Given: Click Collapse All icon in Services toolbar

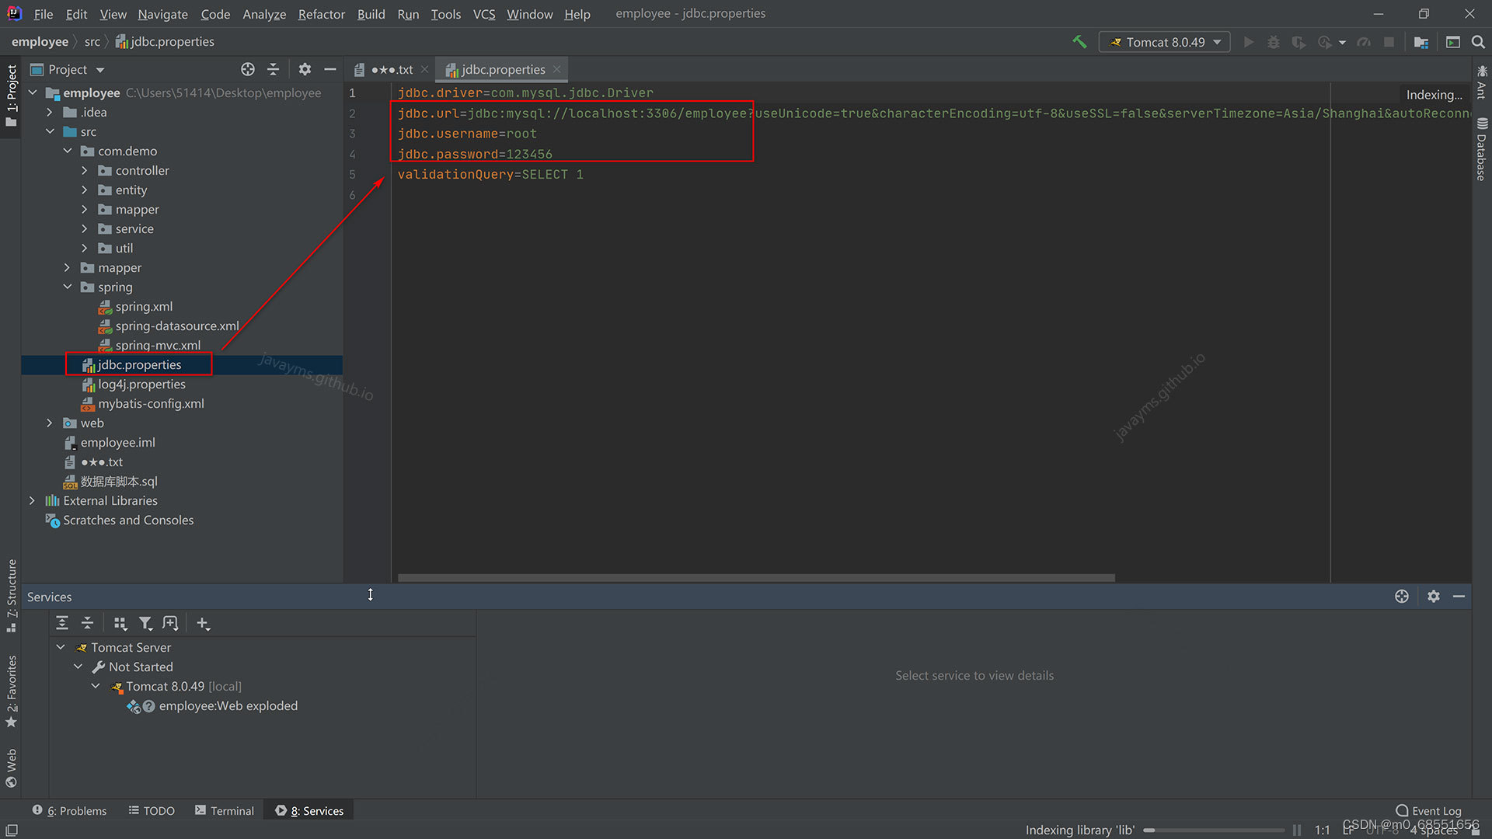Looking at the screenshot, I should coord(88,623).
